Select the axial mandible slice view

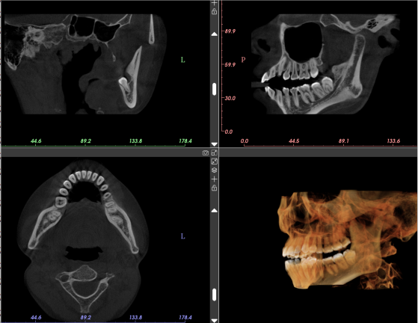click(105, 240)
